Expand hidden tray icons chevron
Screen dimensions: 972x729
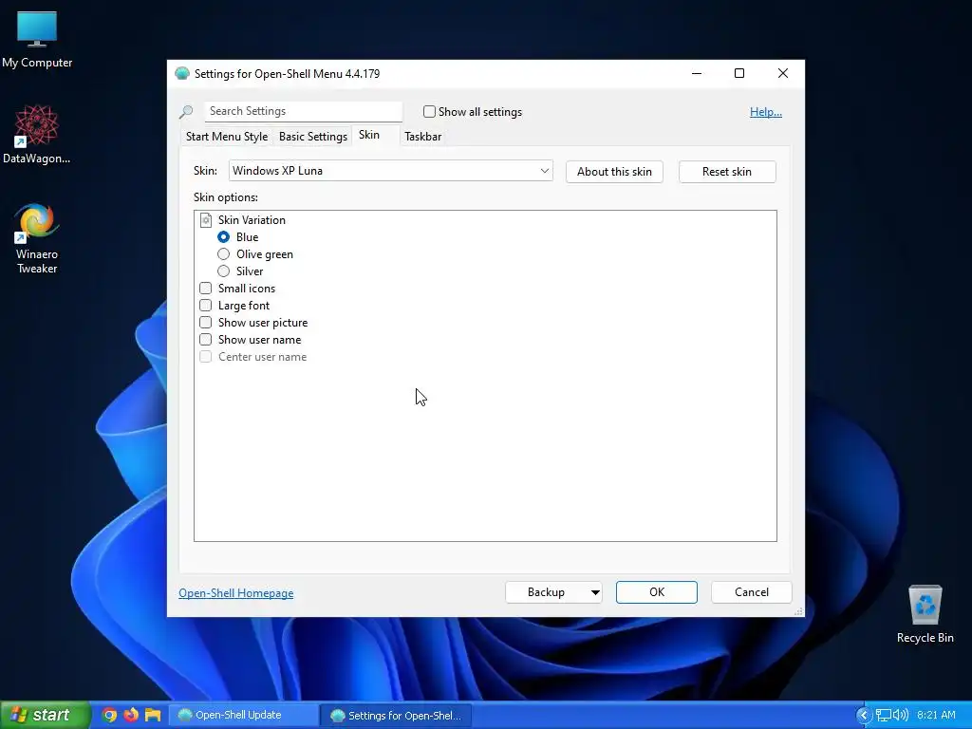click(864, 716)
